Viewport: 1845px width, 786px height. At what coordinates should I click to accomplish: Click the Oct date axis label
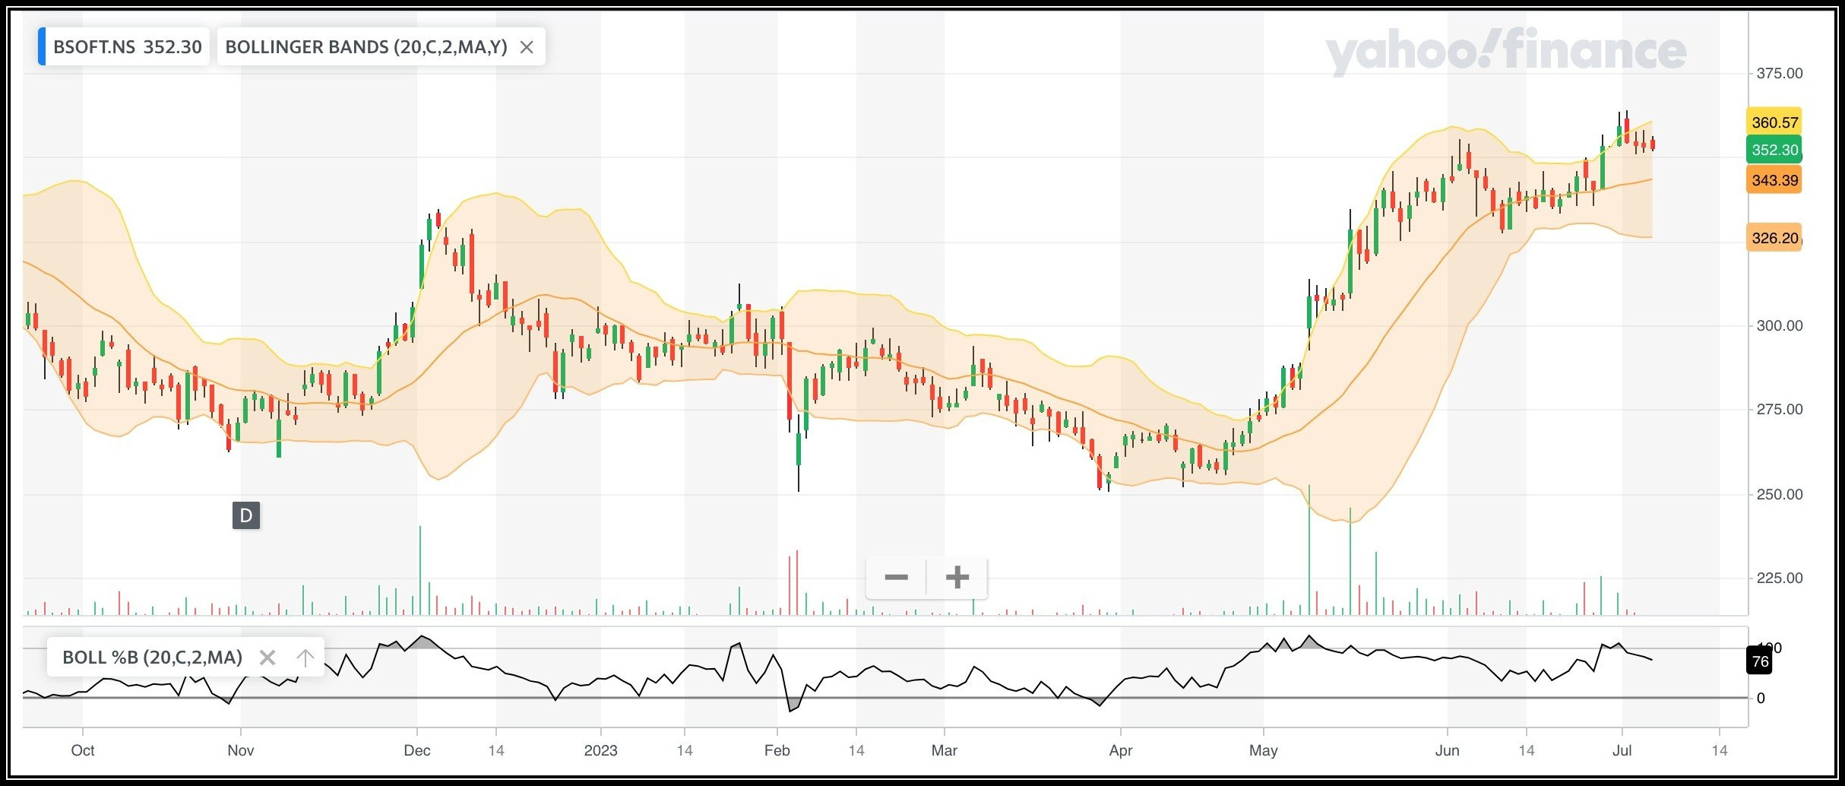point(82,750)
